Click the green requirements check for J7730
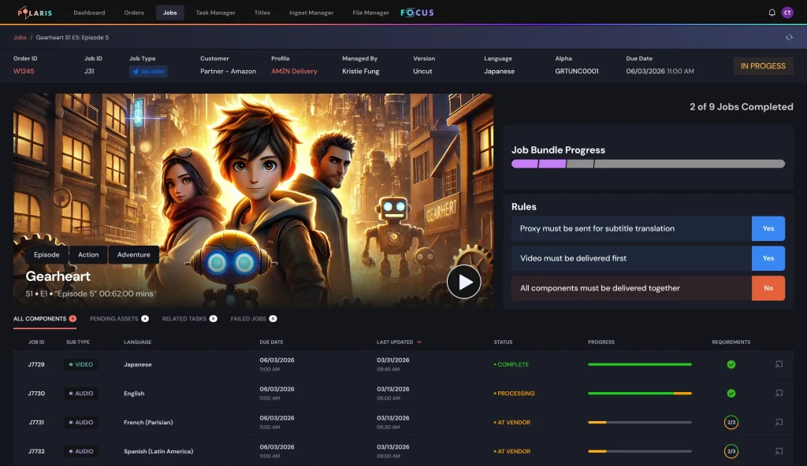Image resolution: width=807 pixels, height=466 pixels. 731,394
